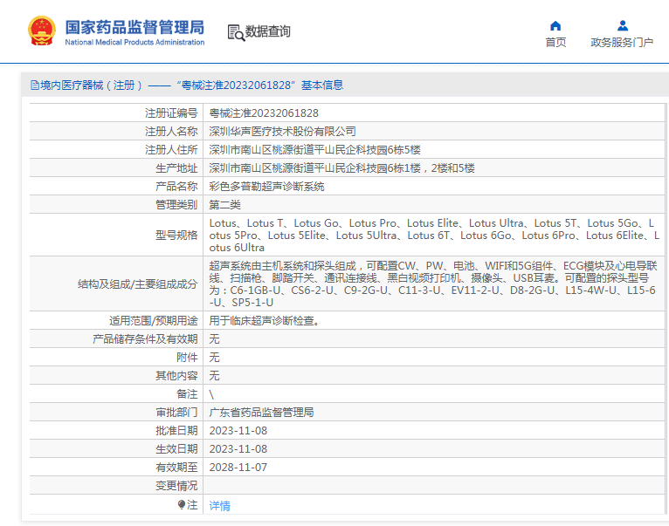Click the Lotus model list cell

(x=434, y=235)
